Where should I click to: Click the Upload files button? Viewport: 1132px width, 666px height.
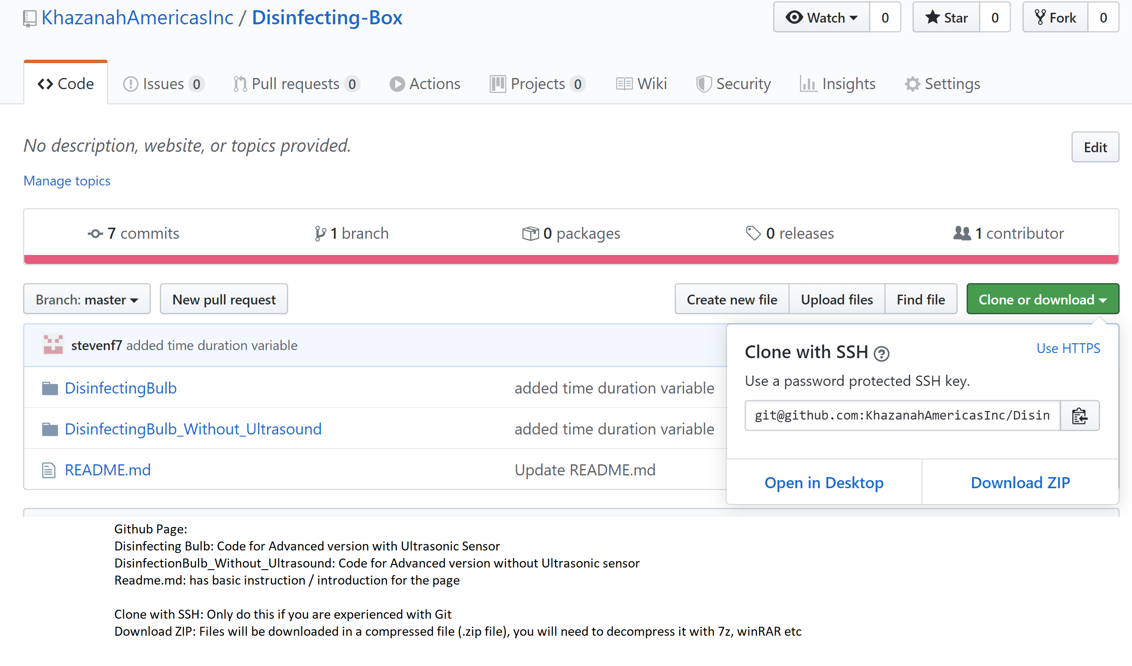(837, 299)
